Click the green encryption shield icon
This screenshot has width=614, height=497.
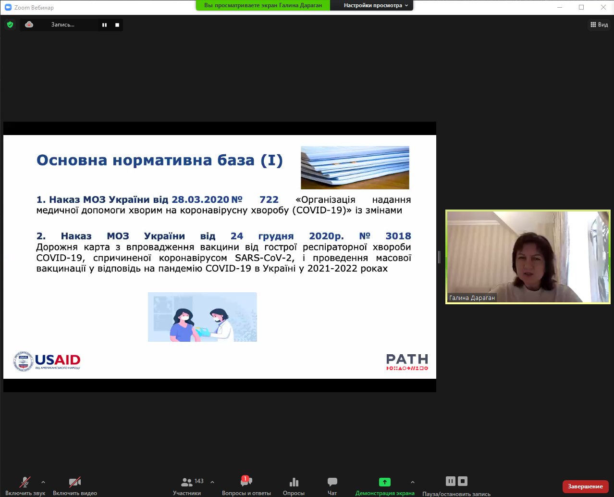point(10,25)
